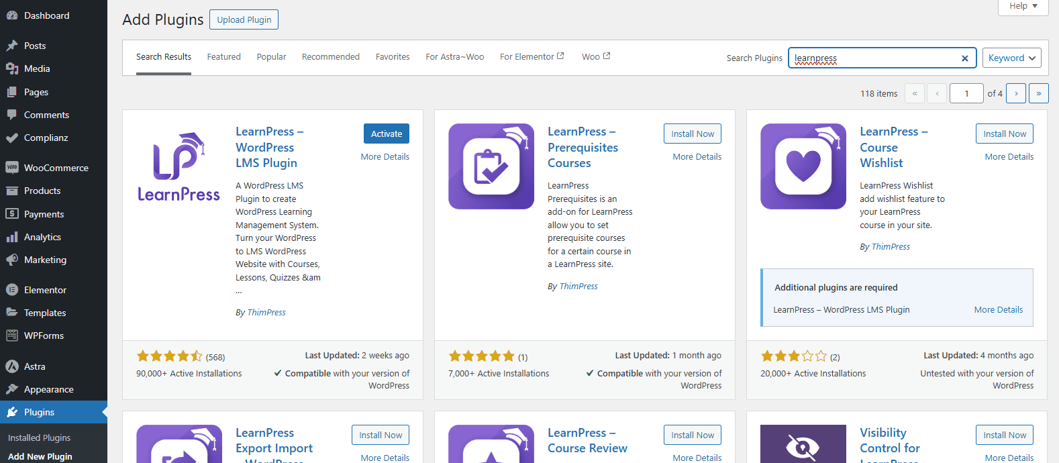The width and height of the screenshot is (1059, 463).
Task: Open WooCommerce via its sidebar icon
Action: click(x=12, y=168)
